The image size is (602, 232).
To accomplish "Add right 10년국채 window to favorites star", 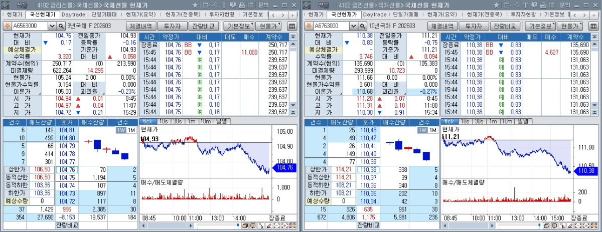I will [496, 5].
